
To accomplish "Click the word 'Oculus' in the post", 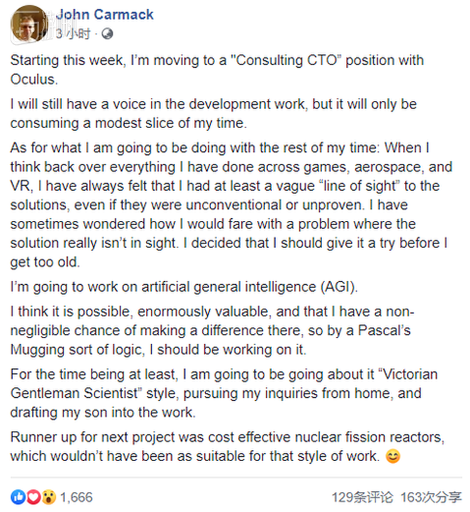I will click(34, 80).
